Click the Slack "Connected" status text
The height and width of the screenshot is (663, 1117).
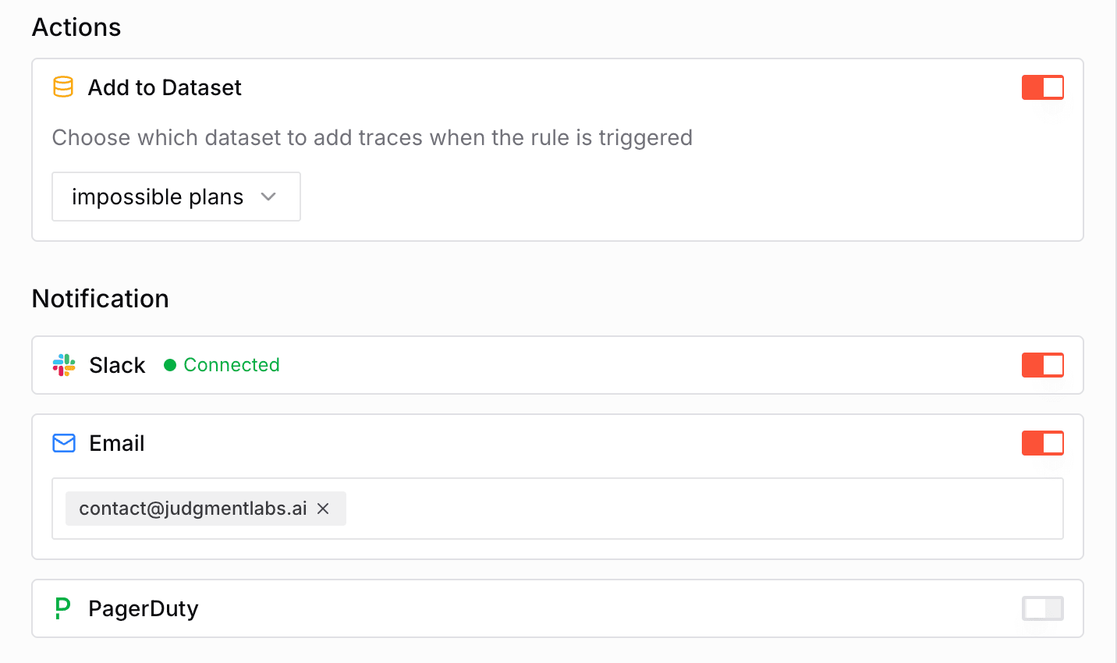point(231,365)
